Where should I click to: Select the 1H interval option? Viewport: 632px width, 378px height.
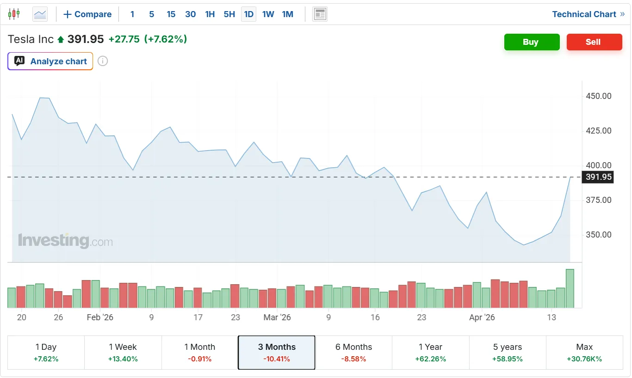coord(210,14)
